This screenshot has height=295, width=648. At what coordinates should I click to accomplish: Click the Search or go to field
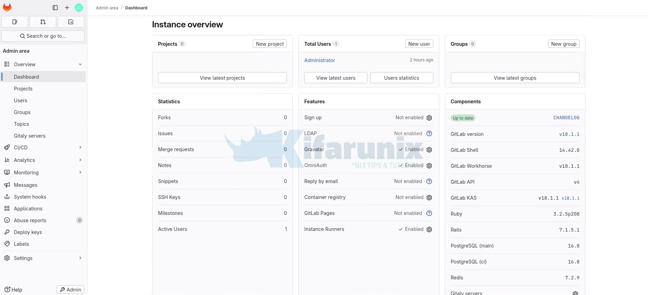tap(43, 36)
